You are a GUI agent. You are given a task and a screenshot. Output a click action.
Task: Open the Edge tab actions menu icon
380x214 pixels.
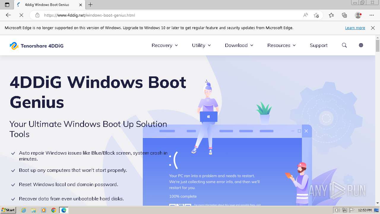pos(7,5)
